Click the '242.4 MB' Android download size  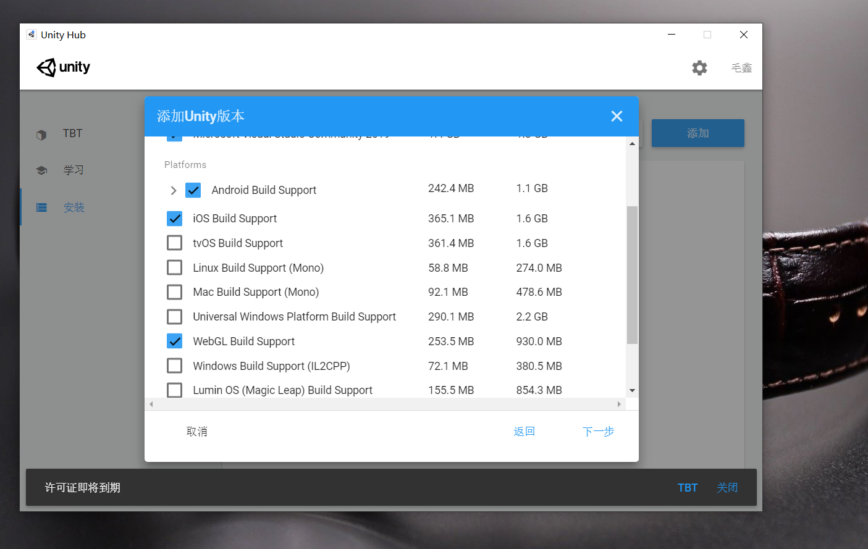[x=451, y=188]
